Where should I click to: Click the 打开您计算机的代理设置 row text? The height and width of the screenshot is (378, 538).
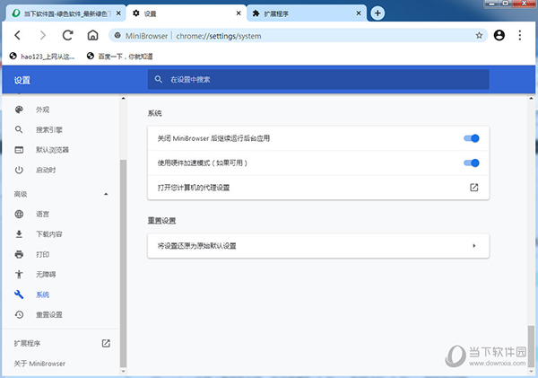pyautogui.click(x=194, y=188)
